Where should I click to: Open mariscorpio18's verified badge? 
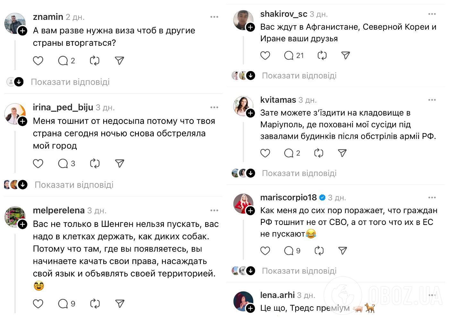tap(322, 197)
